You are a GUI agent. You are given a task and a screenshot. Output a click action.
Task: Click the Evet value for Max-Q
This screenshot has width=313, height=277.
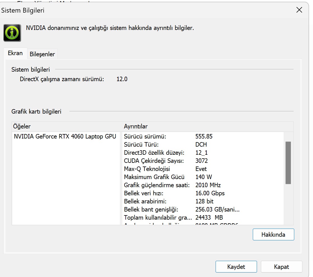pos(201,169)
